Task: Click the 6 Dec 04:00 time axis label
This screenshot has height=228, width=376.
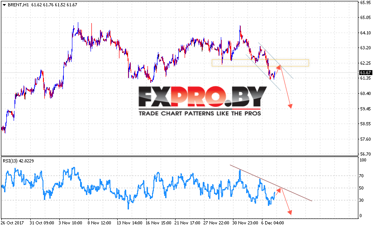Action: point(272,223)
